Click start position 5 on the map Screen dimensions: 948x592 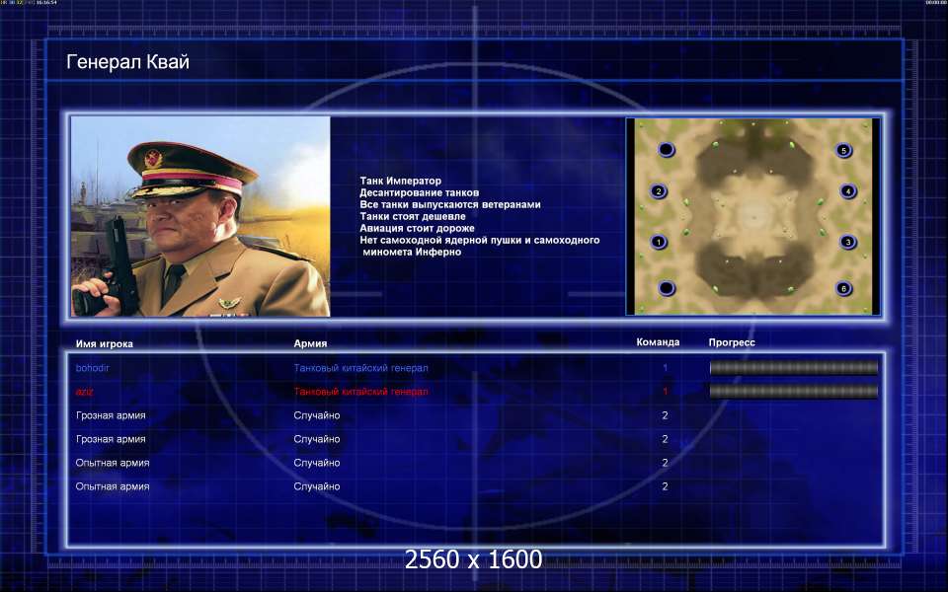click(844, 150)
